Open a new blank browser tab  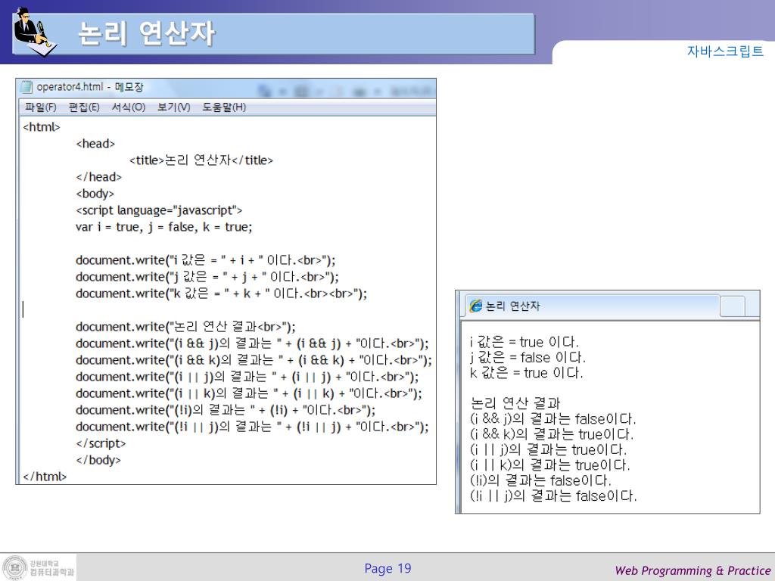tap(732, 306)
